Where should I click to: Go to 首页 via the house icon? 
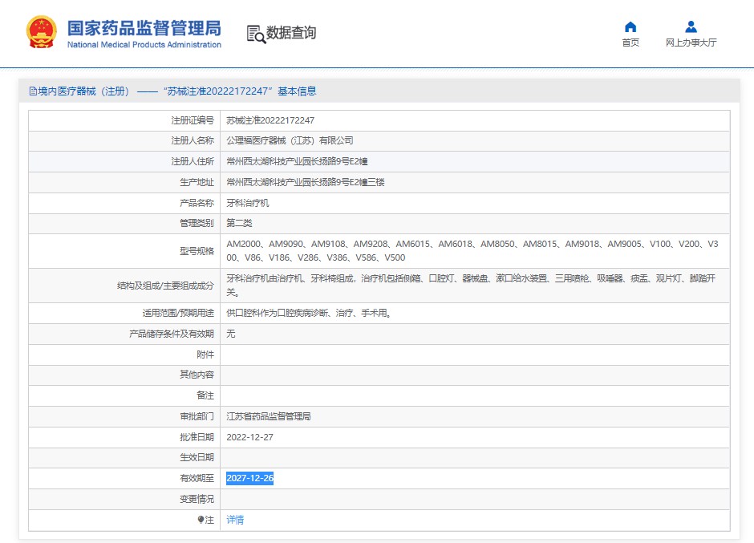(630, 26)
